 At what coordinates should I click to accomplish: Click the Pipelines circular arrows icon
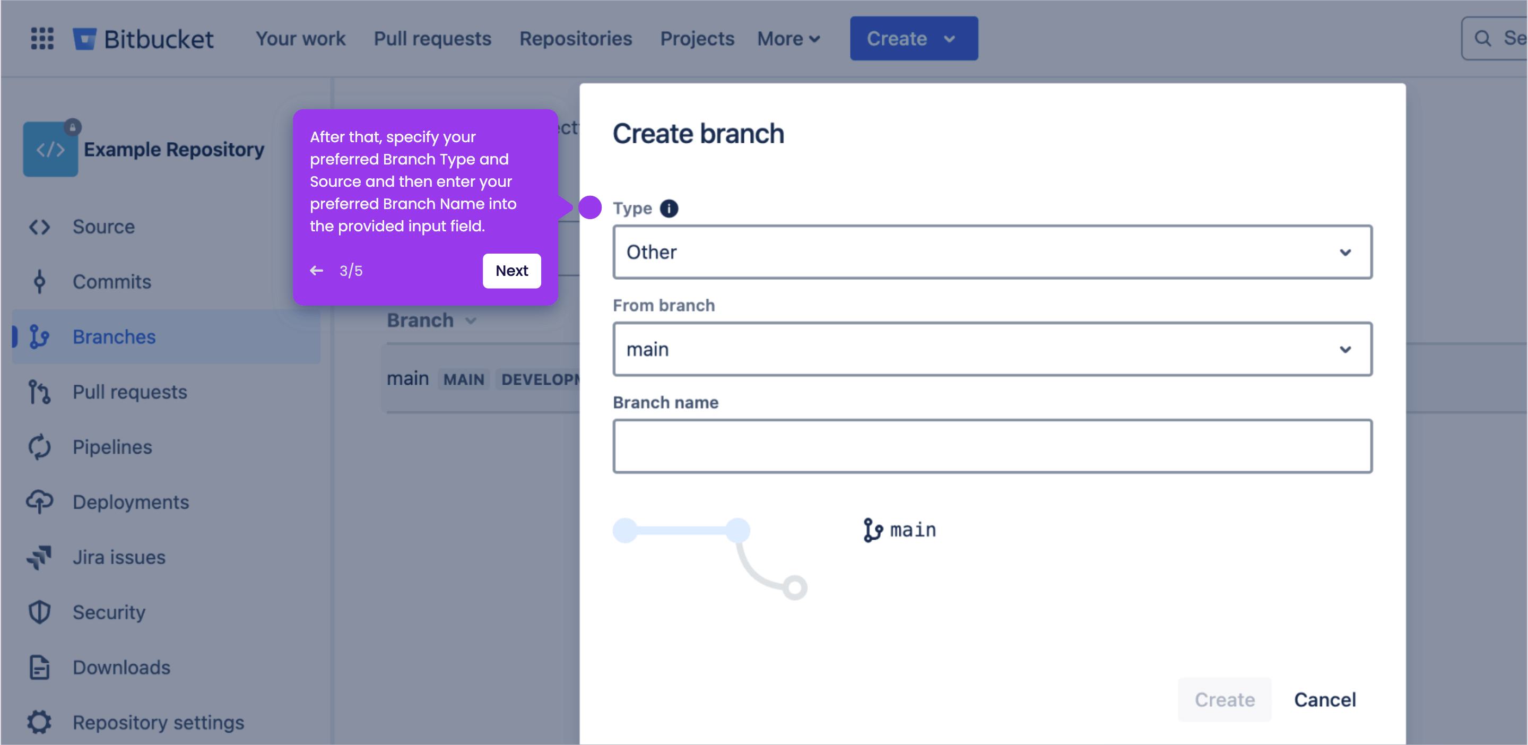click(x=40, y=447)
